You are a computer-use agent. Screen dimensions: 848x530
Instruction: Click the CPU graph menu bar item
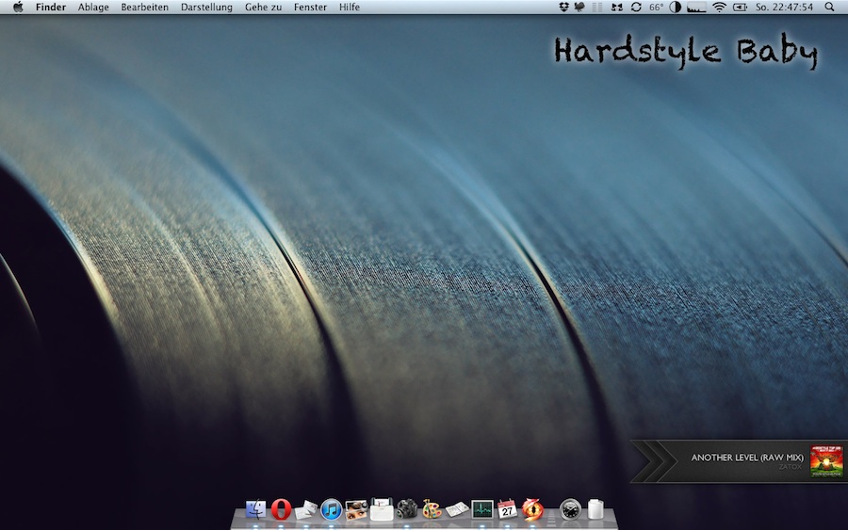point(696,7)
